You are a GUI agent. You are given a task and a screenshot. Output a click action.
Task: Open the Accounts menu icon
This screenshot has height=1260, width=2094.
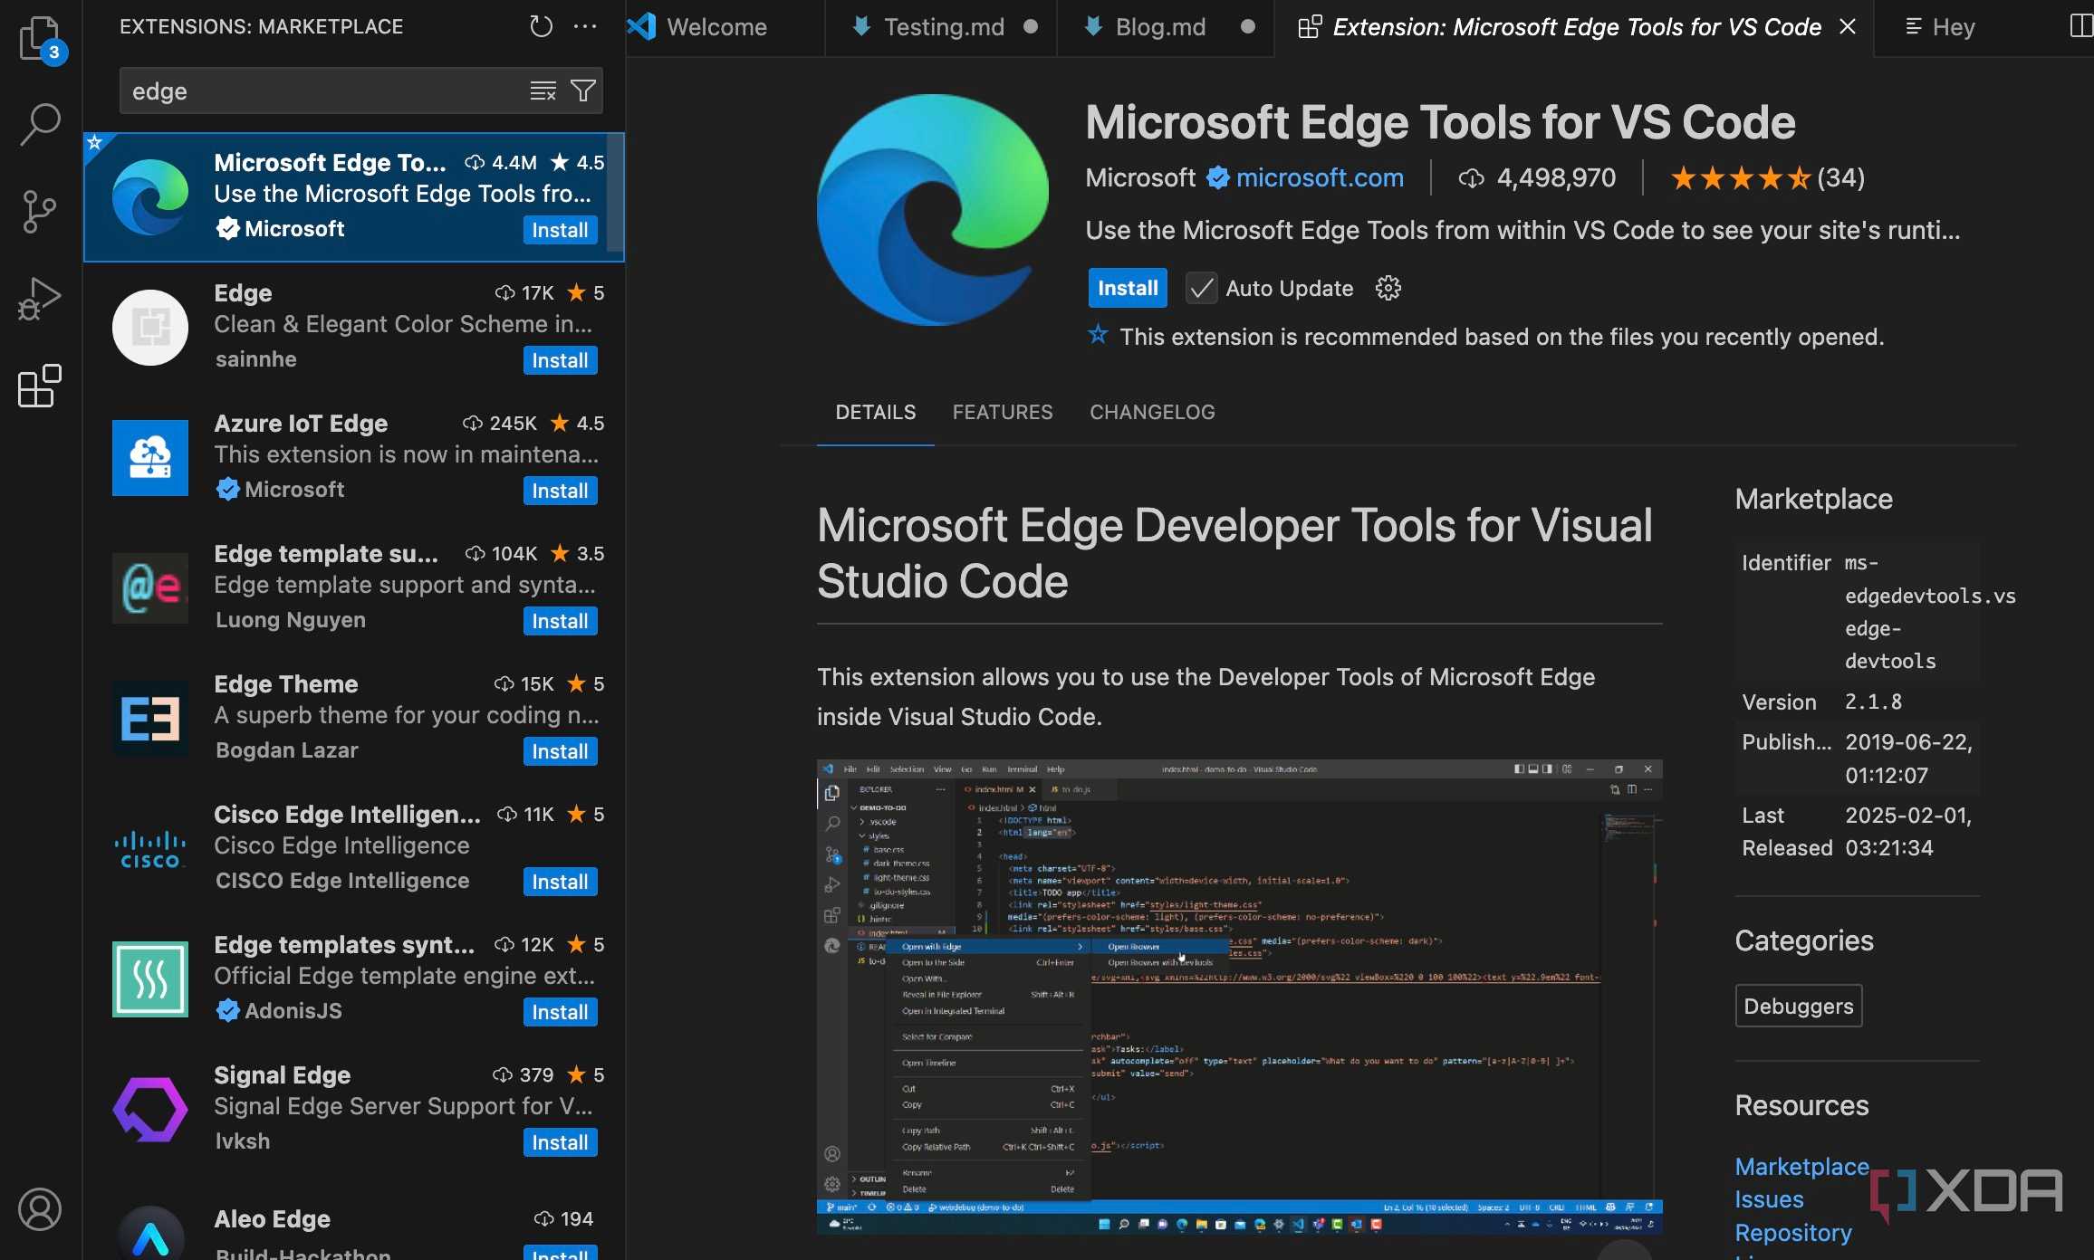click(x=40, y=1209)
